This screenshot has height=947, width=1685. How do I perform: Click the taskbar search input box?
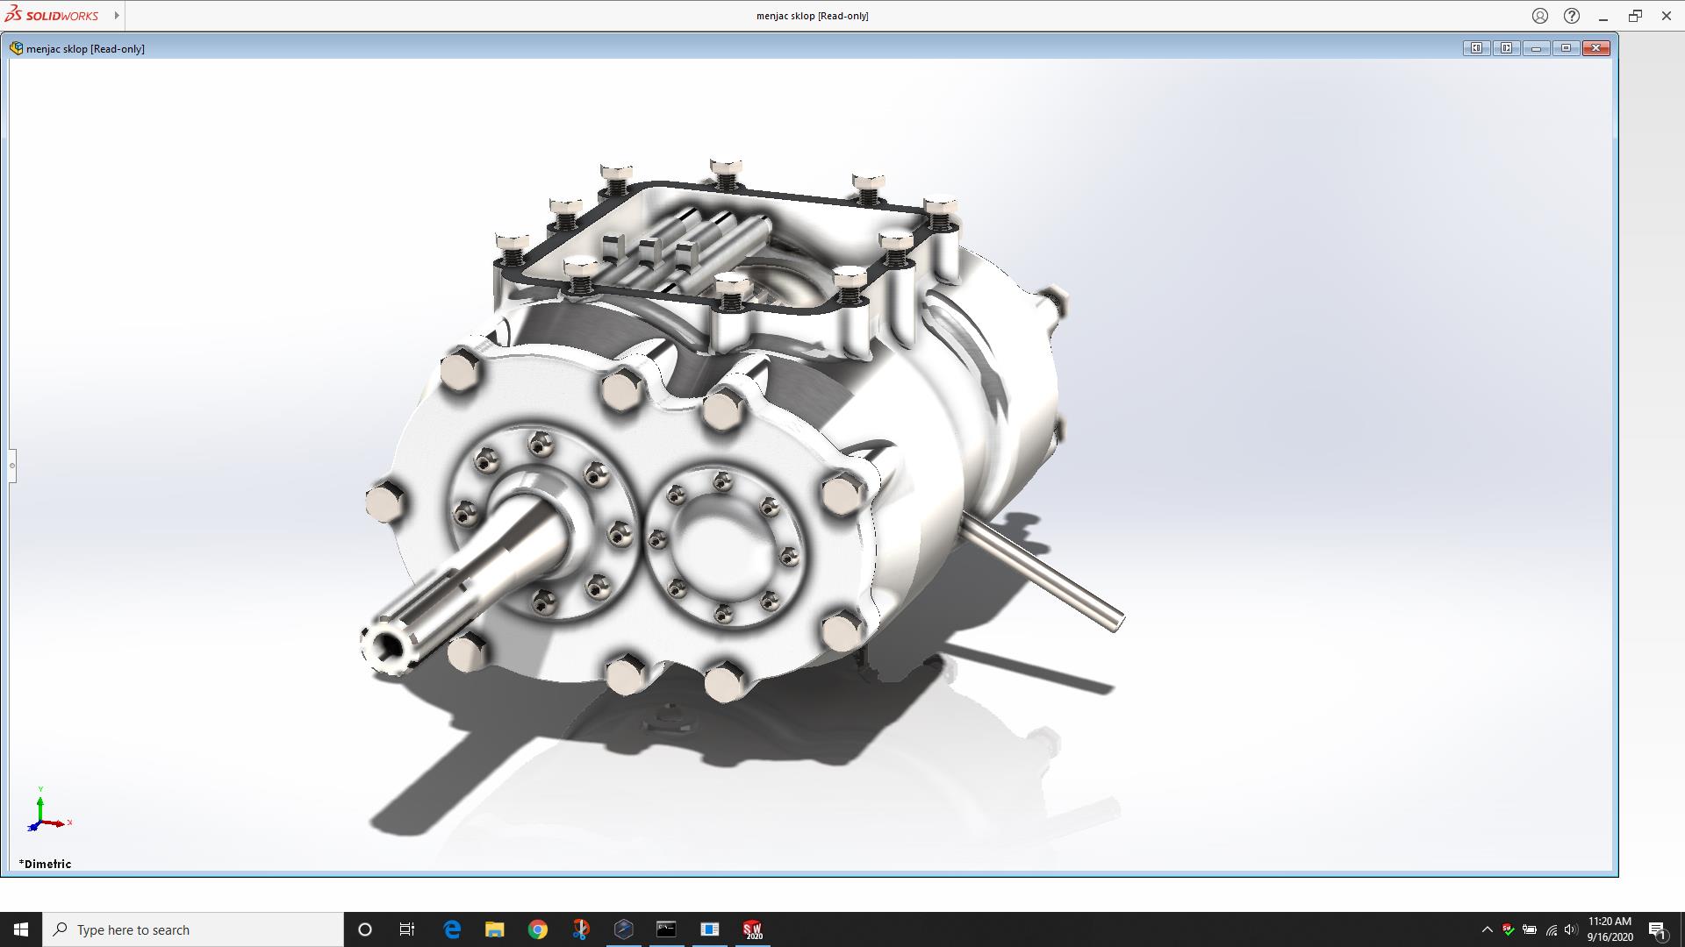(x=193, y=929)
